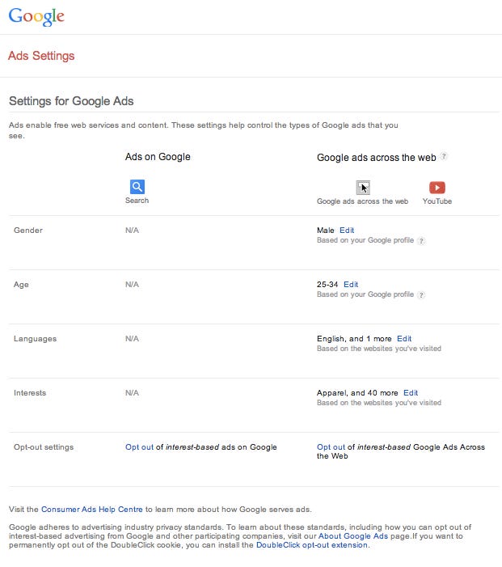
Task: Click the N/A value in the Languages row
Action: click(132, 339)
